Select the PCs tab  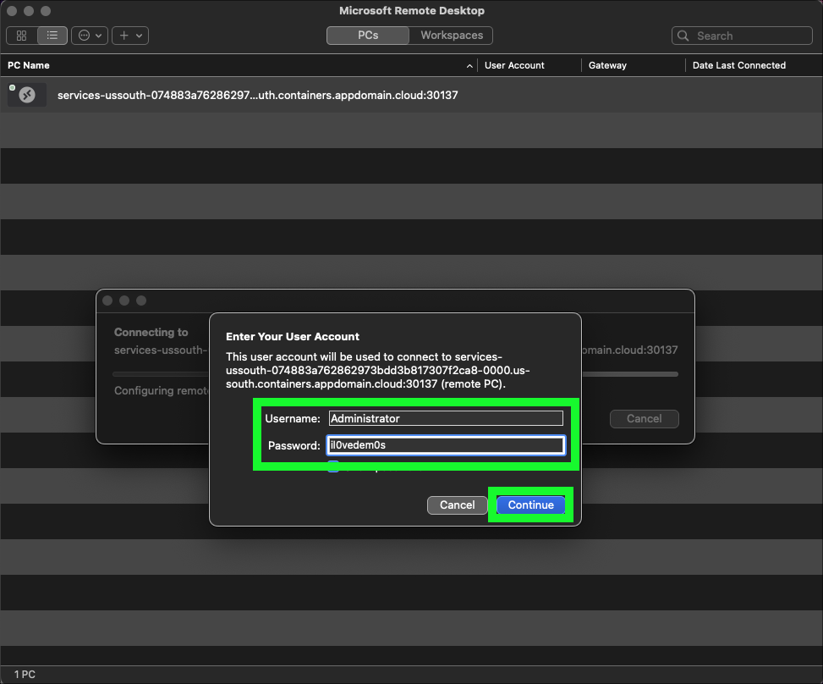[368, 36]
